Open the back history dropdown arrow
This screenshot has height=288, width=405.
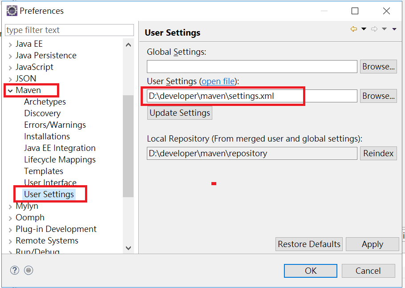[x=364, y=29]
